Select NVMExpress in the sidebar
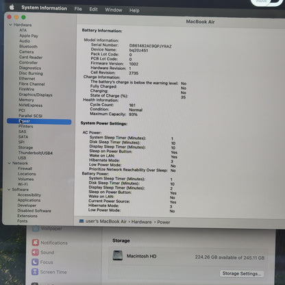This screenshot has width=285, height=285. click(31, 106)
